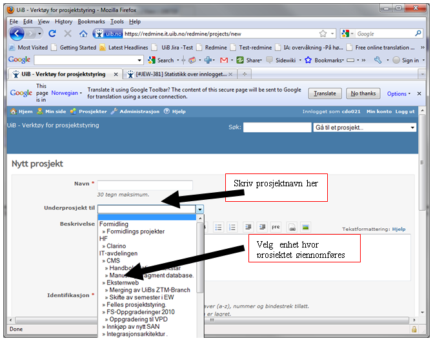Select 'Formidlings projekter' from the parent list
433x343 pixels.
coord(136,231)
